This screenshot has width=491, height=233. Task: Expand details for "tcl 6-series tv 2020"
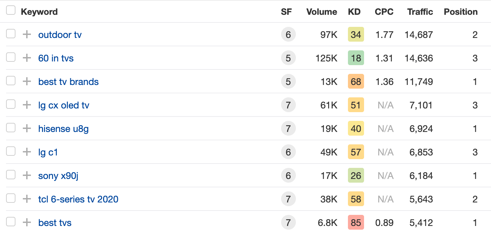pos(26,199)
